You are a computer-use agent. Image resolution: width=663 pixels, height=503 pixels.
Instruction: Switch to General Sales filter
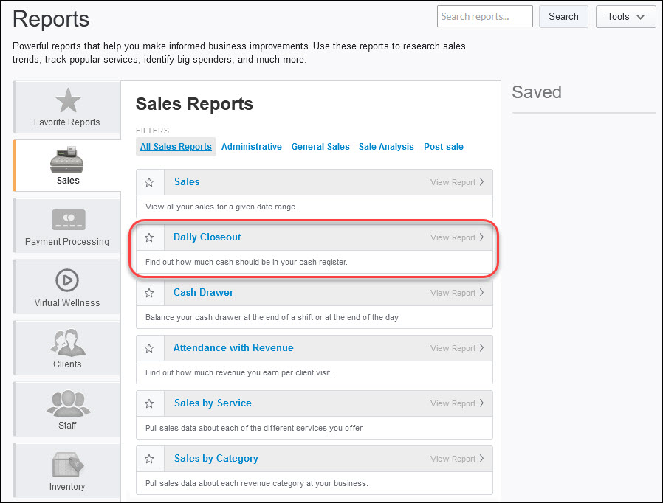tap(320, 147)
